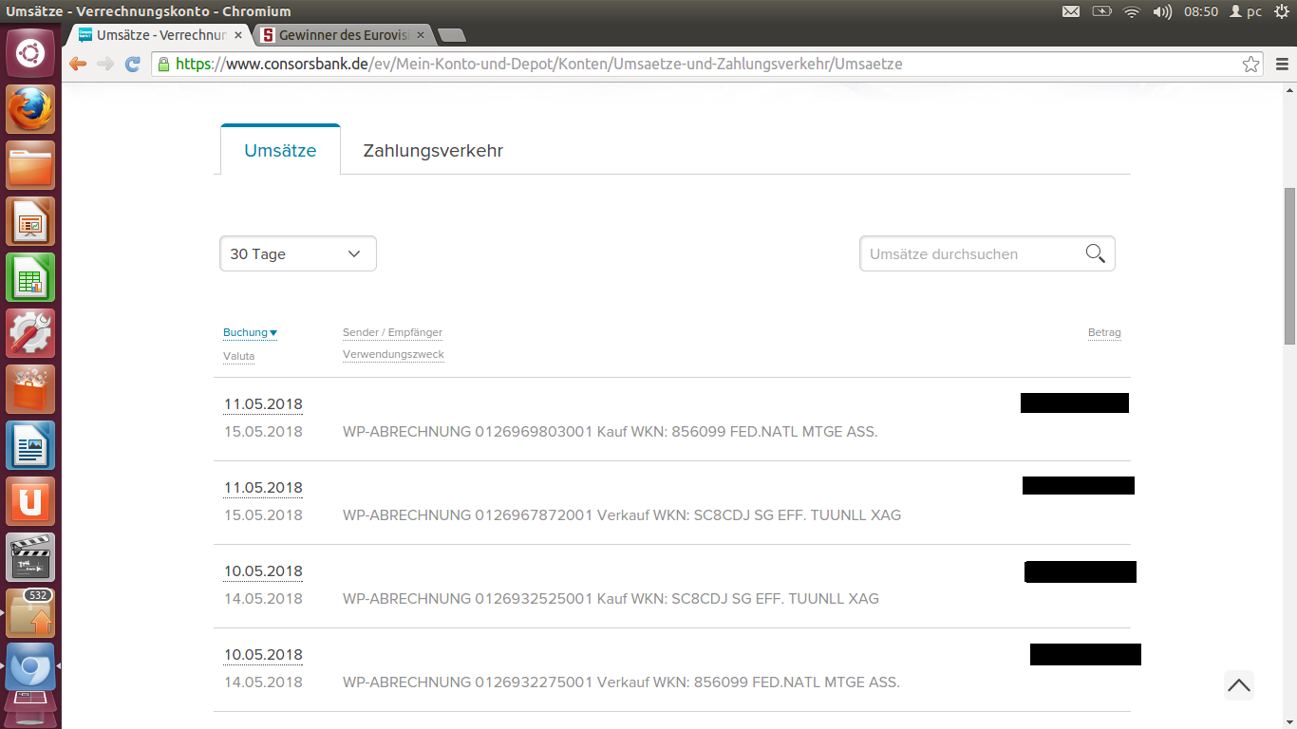
Task: Open the video editor clapperboard launcher icon
Action: [29, 557]
